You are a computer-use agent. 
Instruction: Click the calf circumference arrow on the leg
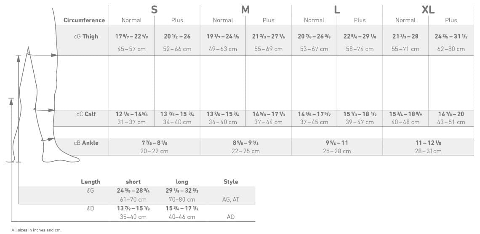pos(43,110)
